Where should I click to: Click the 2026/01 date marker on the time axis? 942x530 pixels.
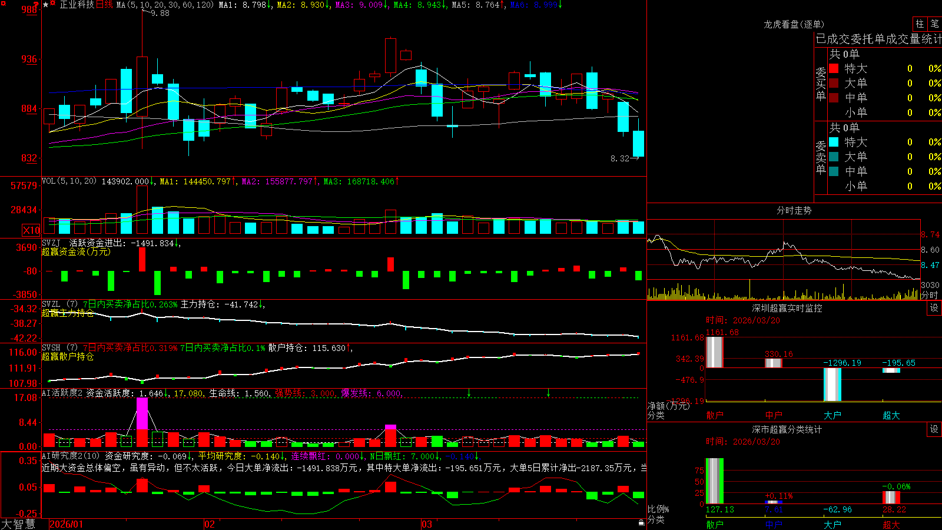pyautogui.click(x=66, y=524)
